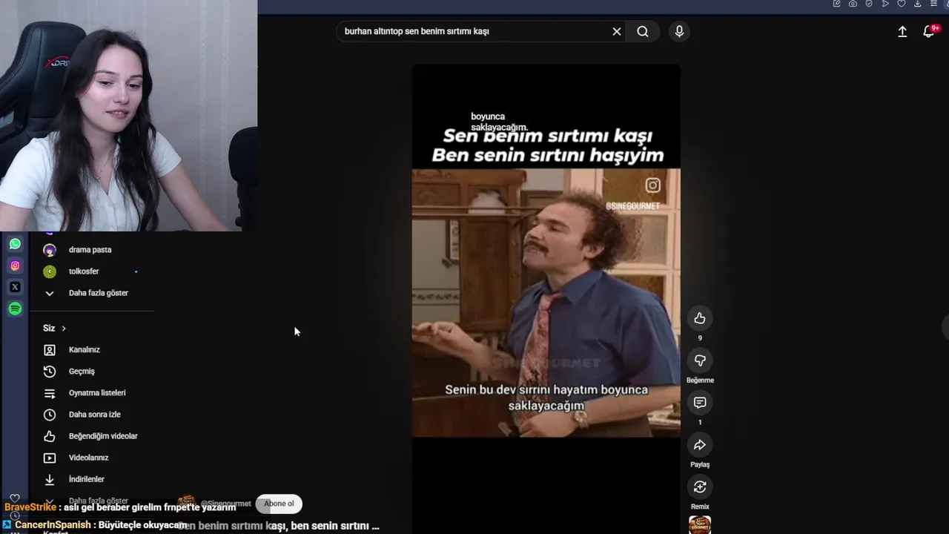This screenshot has width=949, height=534.
Task: Open WhatsApp in the browser sidebar
Action: tap(15, 243)
